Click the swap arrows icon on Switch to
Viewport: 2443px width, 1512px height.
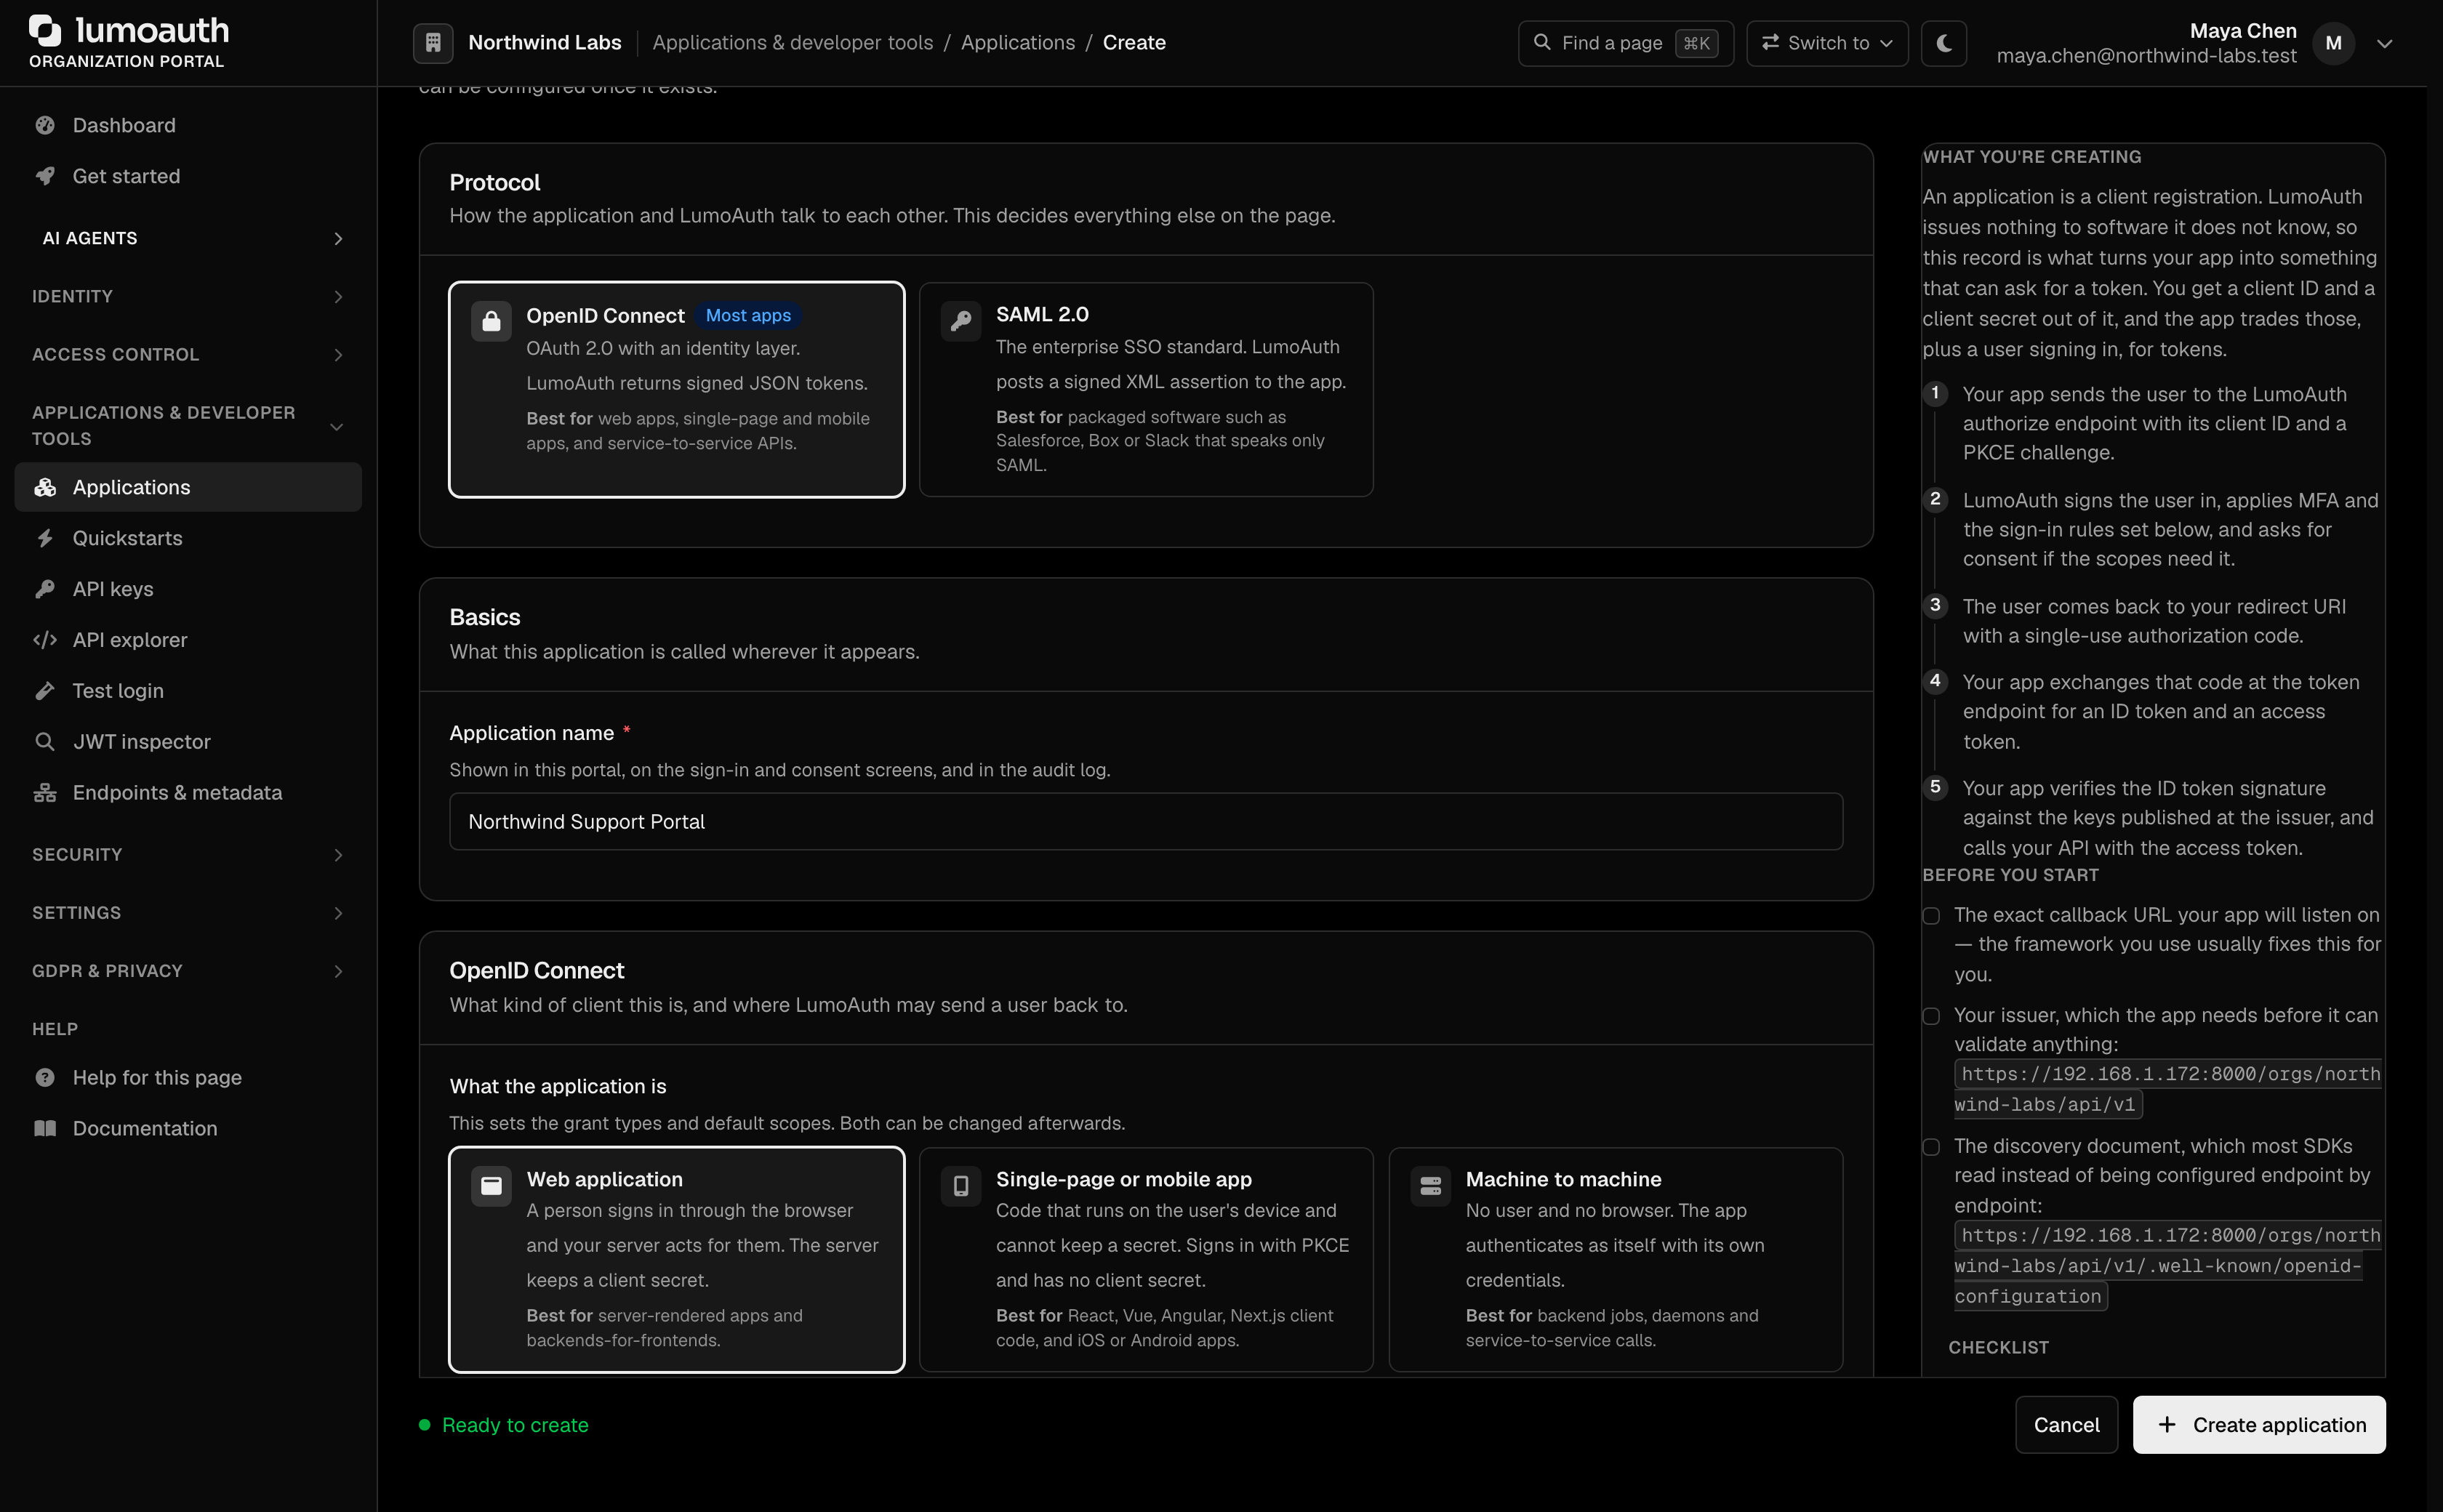pos(1770,43)
